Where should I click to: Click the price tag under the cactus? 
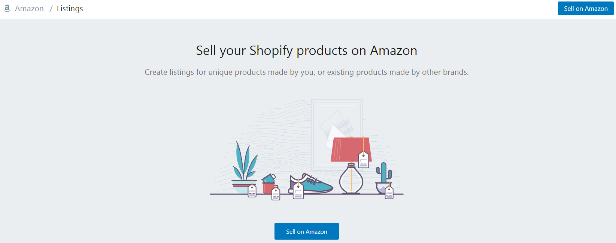(x=389, y=192)
